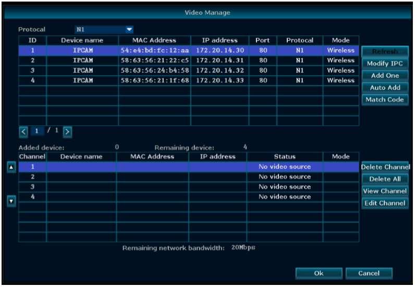Click the Modify IPC button

[x=385, y=64]
